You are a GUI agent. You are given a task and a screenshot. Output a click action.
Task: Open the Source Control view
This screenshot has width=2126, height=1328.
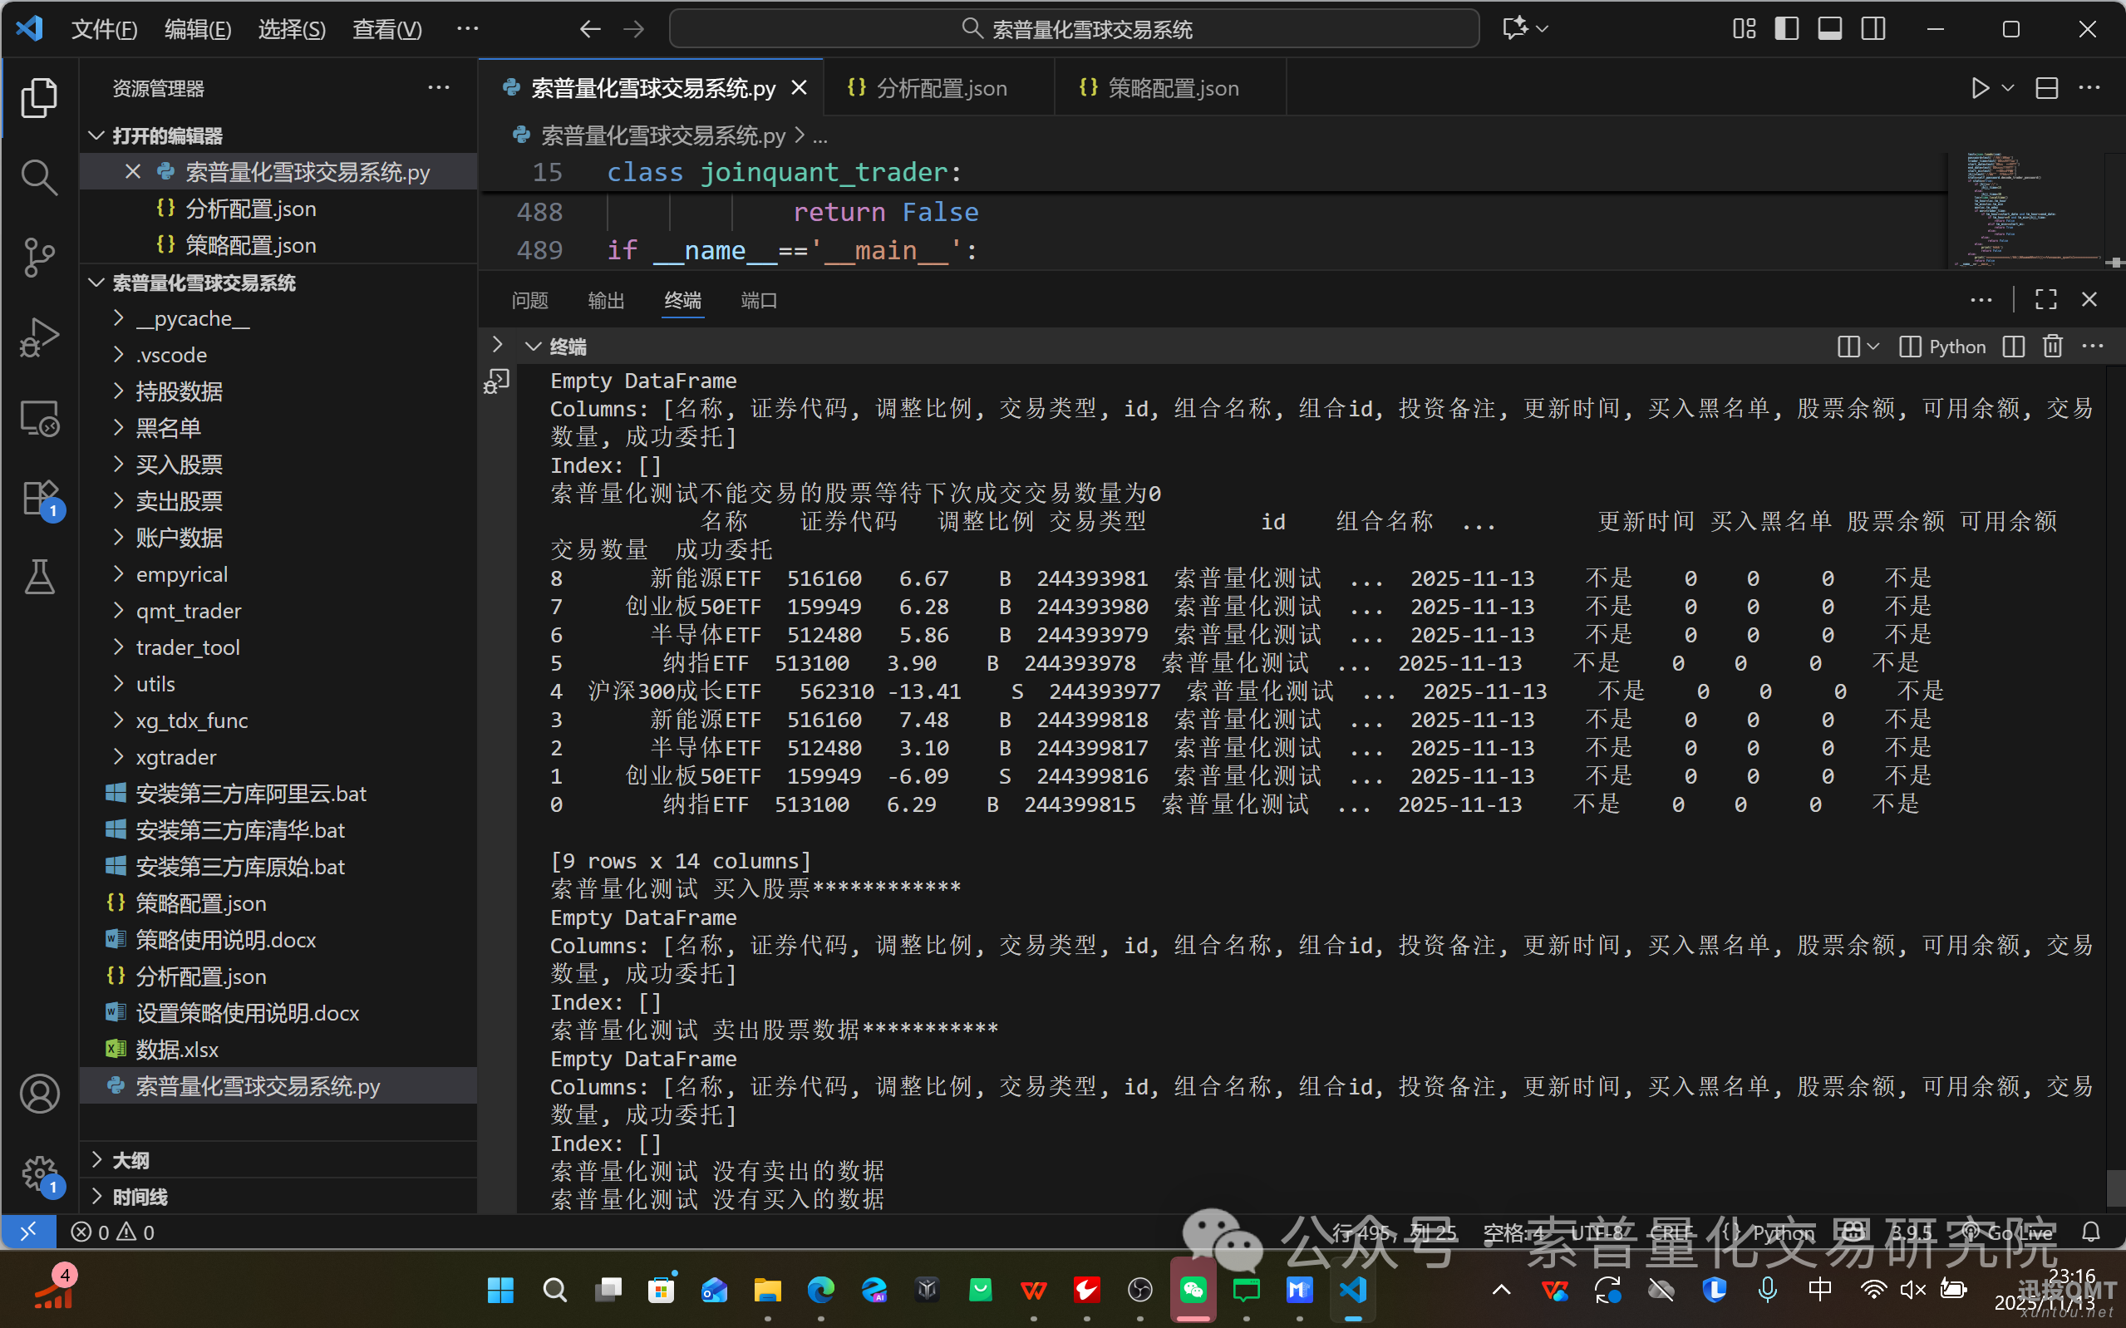(x=40, y=258)
